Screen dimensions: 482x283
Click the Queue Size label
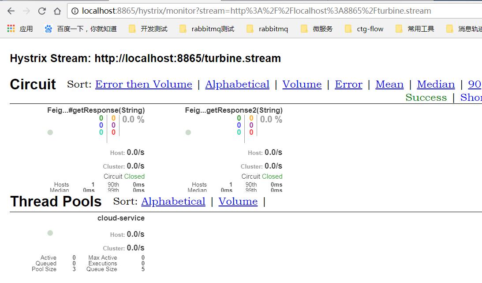(102, 269)
